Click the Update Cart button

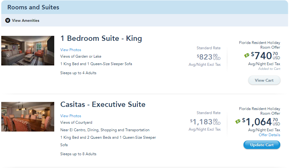coord(262,145)
